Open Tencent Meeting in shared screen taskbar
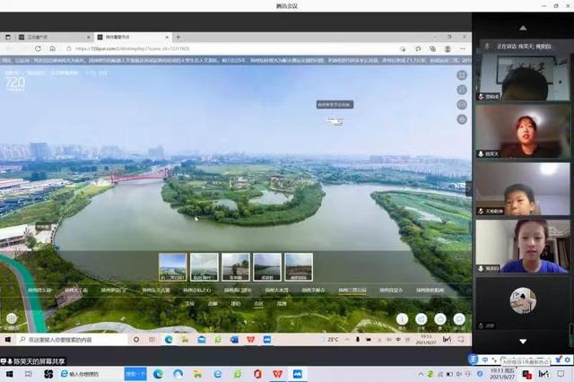The height and width of the screenshot is (382, 574). (x=267, y=340)
